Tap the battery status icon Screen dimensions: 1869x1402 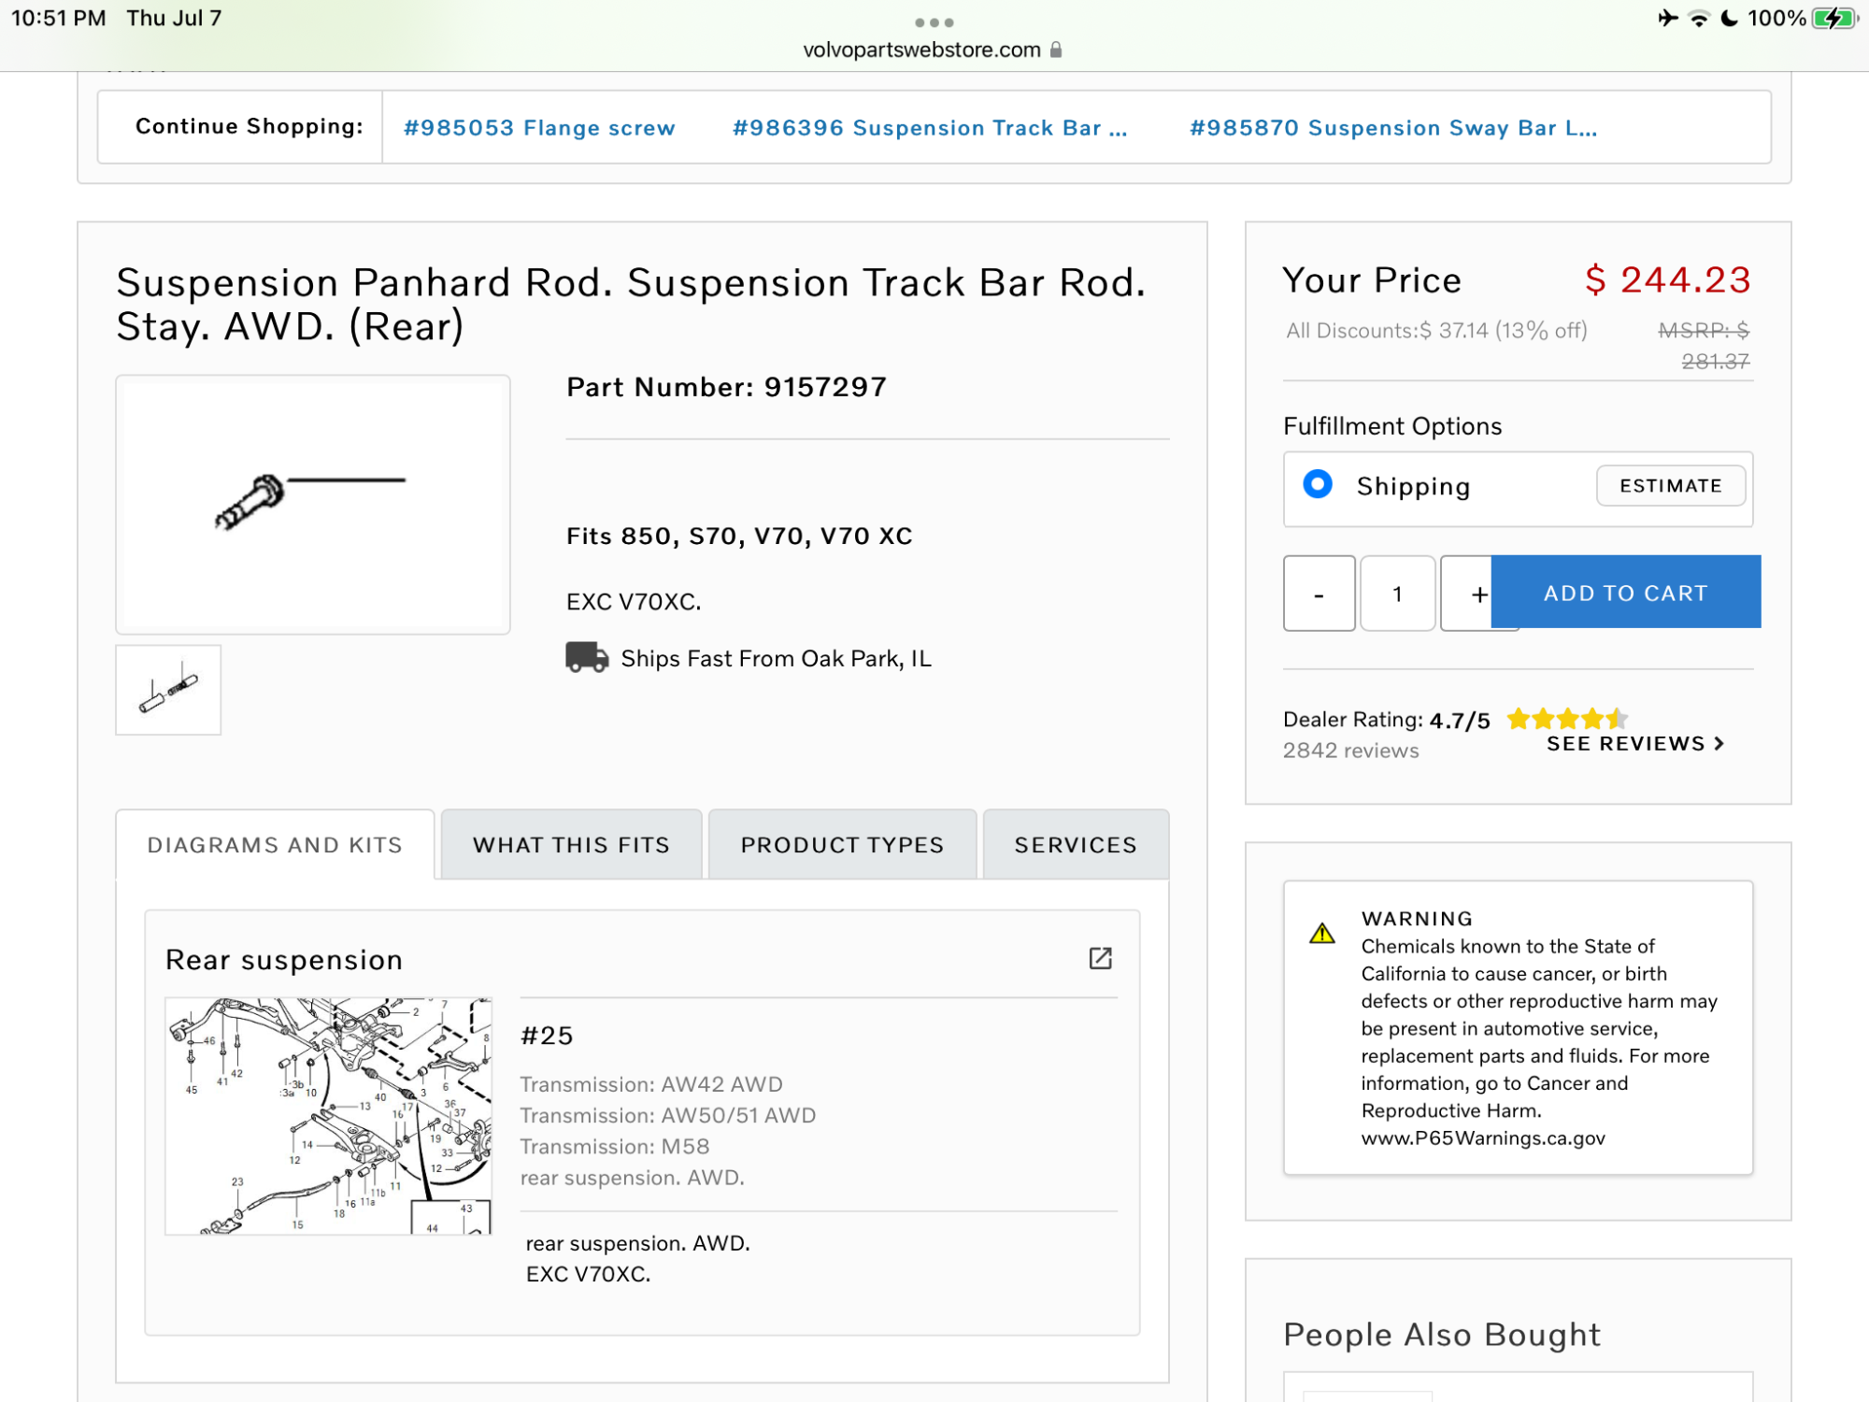(1833, 19)
